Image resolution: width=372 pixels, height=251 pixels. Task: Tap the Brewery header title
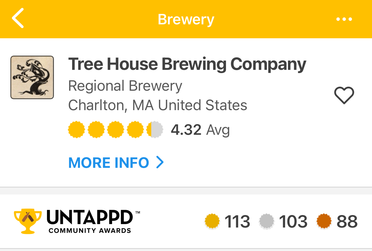pos(186,19)
